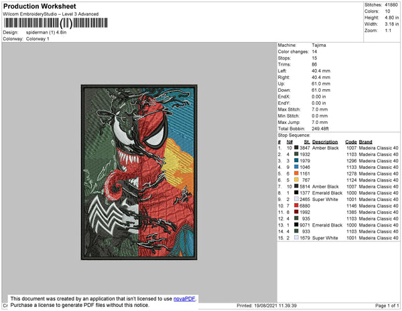Click the "Production Worksheet" heading
Screen dimensions: 402x311
[x=40, y=7]
